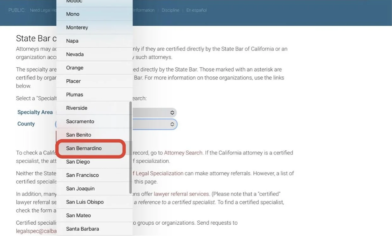Pick San Francisco county option
The height and width of the screenshot is (236, 392).
tap(94, 175)
